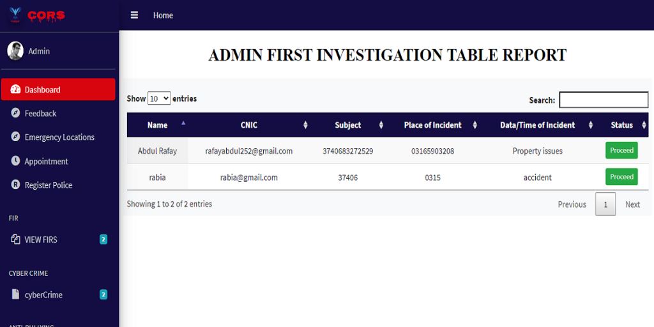Viewport: 654px width, 327px height.
Task: Proceed with Abdul Rafay's report
Action: click(x=621, y=151)
